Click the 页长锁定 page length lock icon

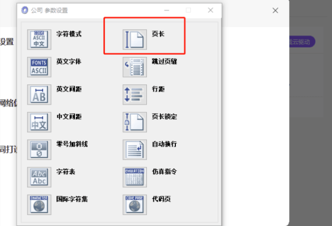click(x=135, y=122)
